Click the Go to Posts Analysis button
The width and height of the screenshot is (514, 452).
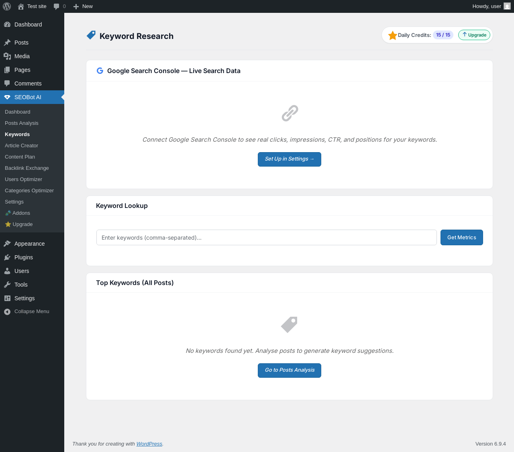(290, 371)
